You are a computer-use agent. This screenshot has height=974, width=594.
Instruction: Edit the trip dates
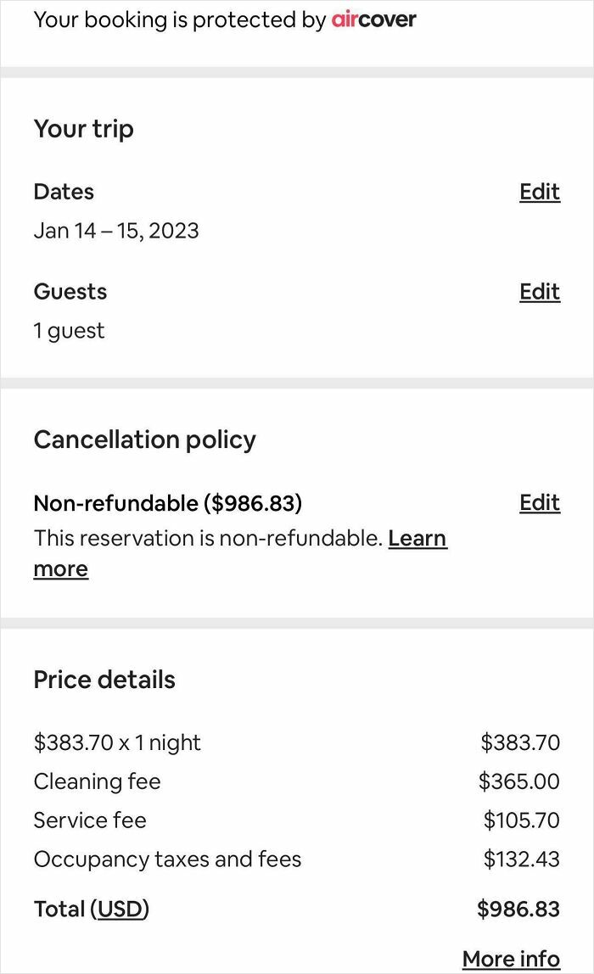(540, 192)
